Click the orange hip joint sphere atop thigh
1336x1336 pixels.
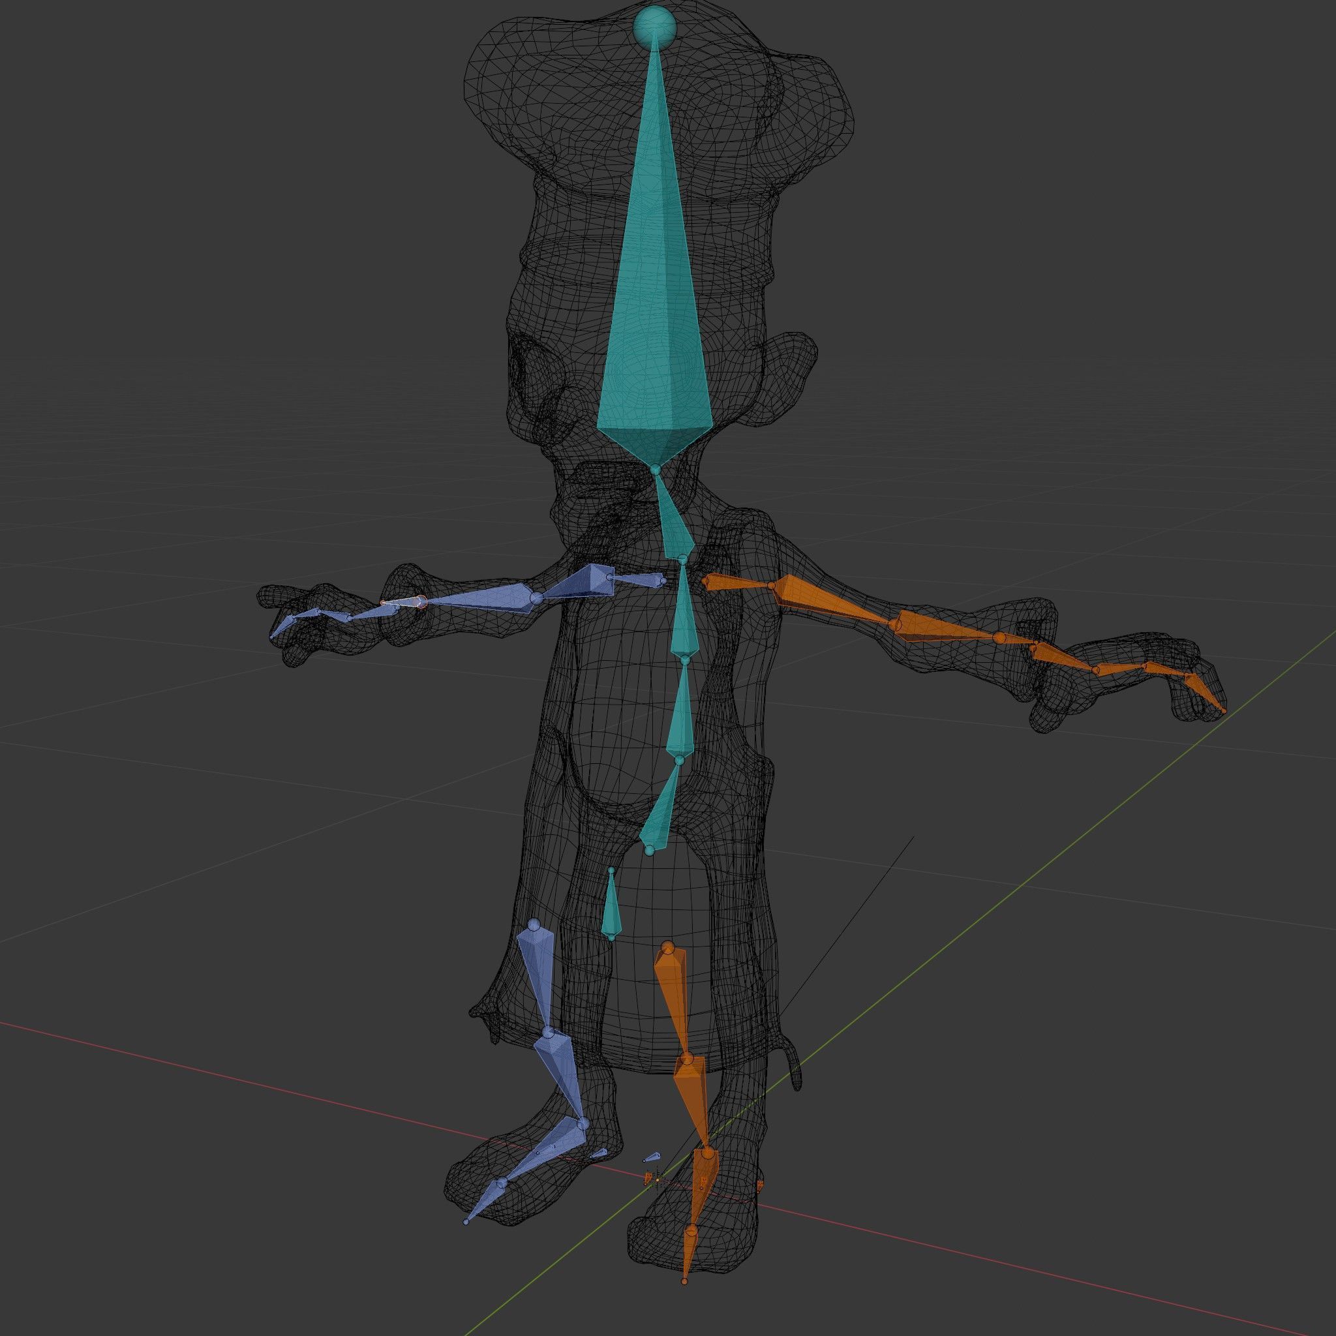667,947
